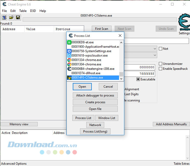Click Attach debugger to process button

click(95, 95)
